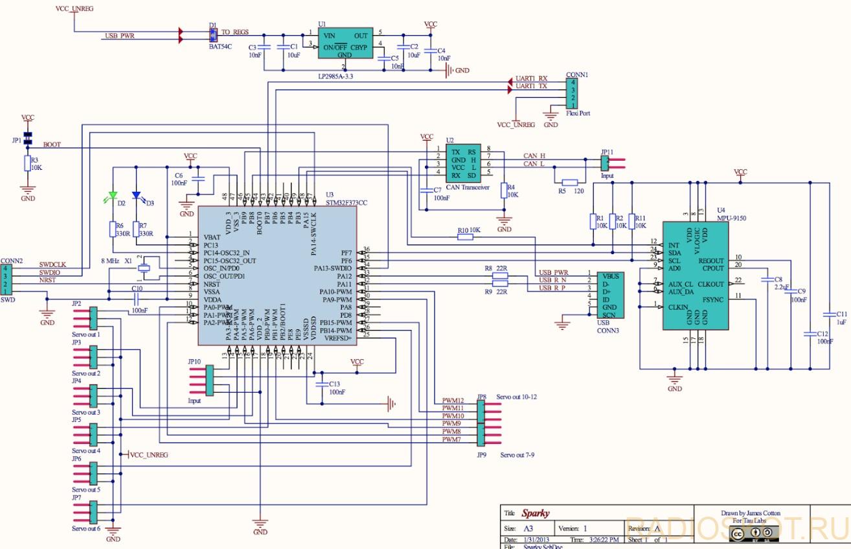Image resolution: width=851 pixels, height=549 pixels.
Task: Click the STM32F373CC microcontroller block
Action: pos(277,275)
